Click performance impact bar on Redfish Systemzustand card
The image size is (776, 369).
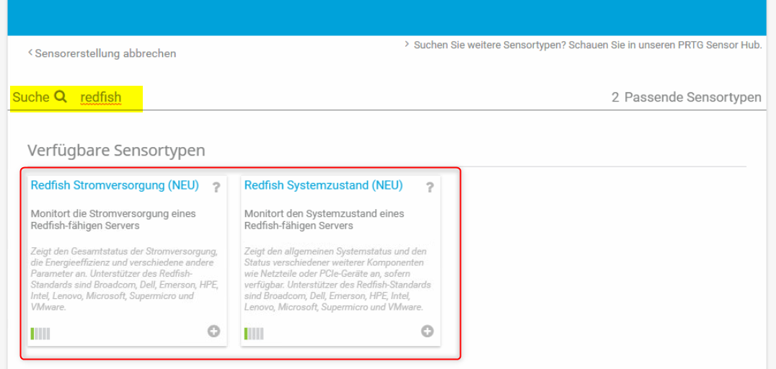click(x=254, y=334)
